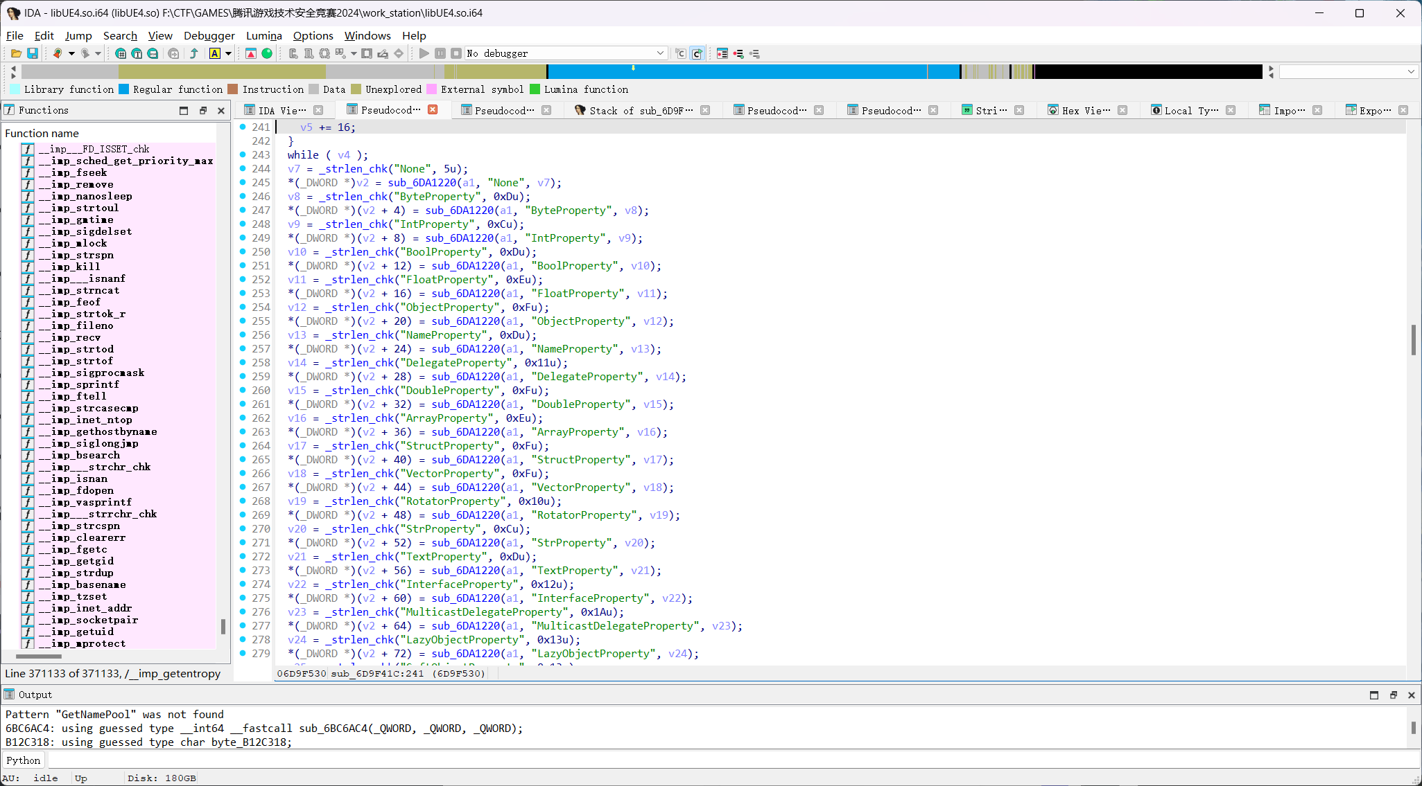This screenshot has width=1422, height=786.
Task: Click the green circle toolbar icon
Action: [x=267, y=53]
